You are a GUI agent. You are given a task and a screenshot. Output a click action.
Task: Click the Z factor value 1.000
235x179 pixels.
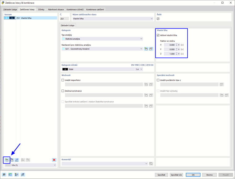pyautogui.click(x=170, y=54)
